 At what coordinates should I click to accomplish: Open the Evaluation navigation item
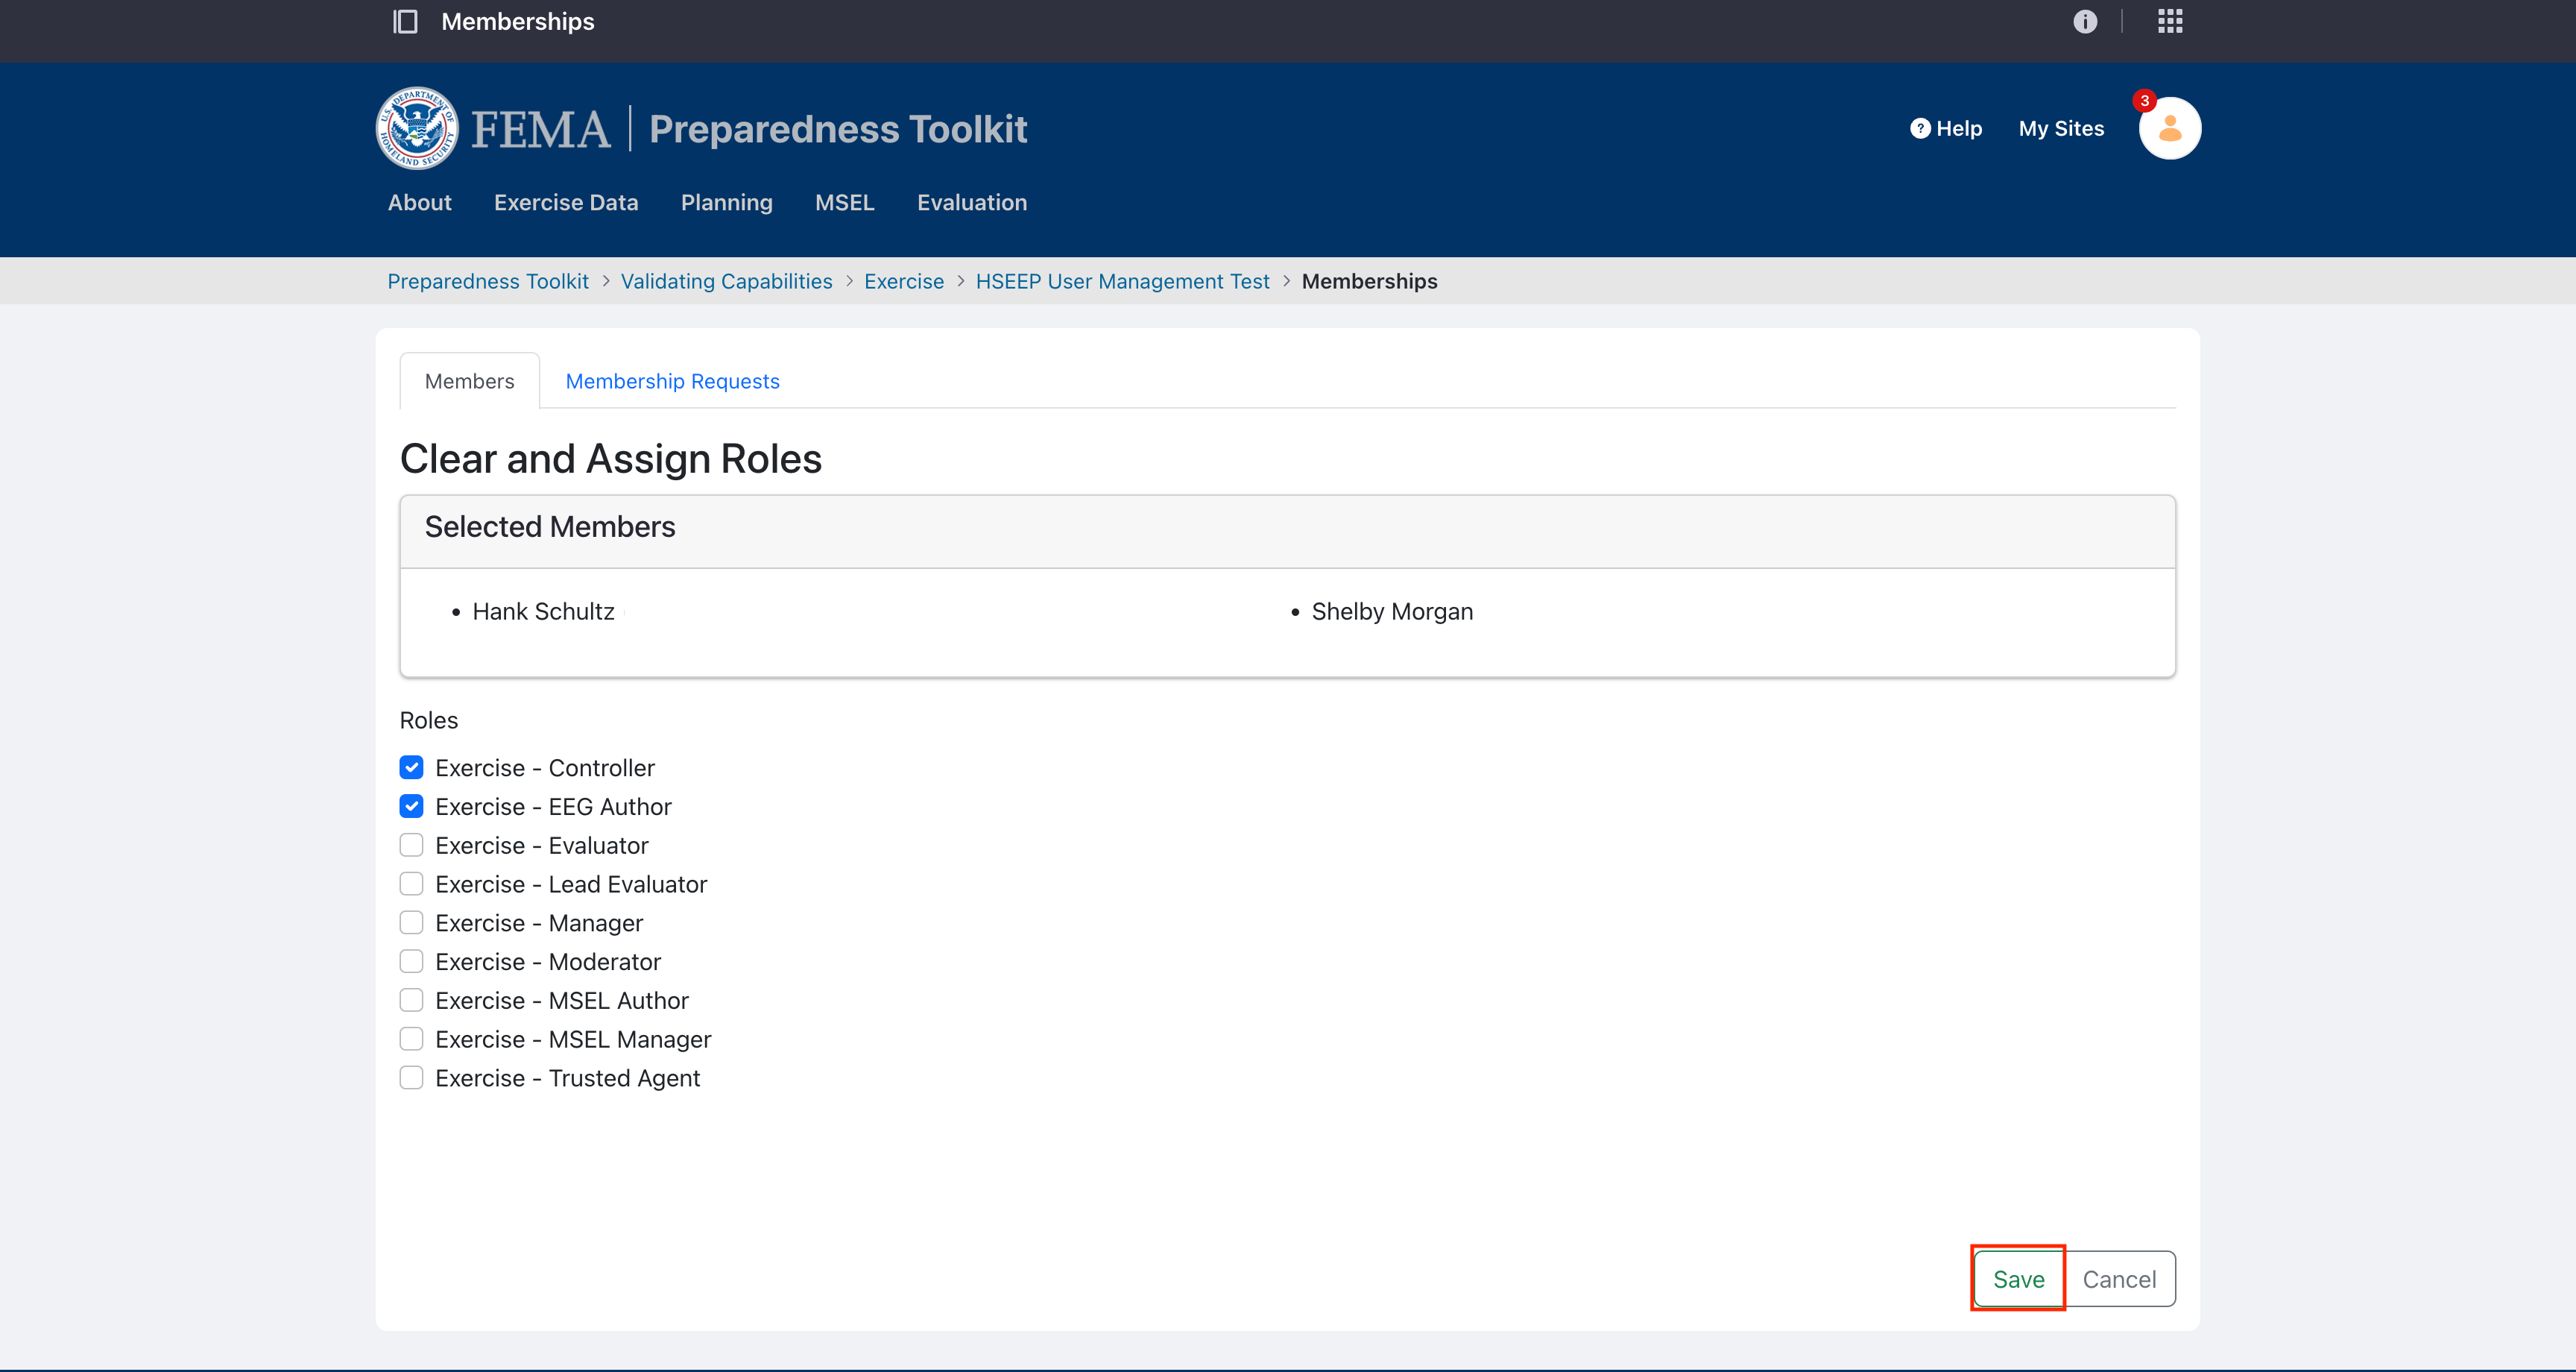tap(971, 202)
